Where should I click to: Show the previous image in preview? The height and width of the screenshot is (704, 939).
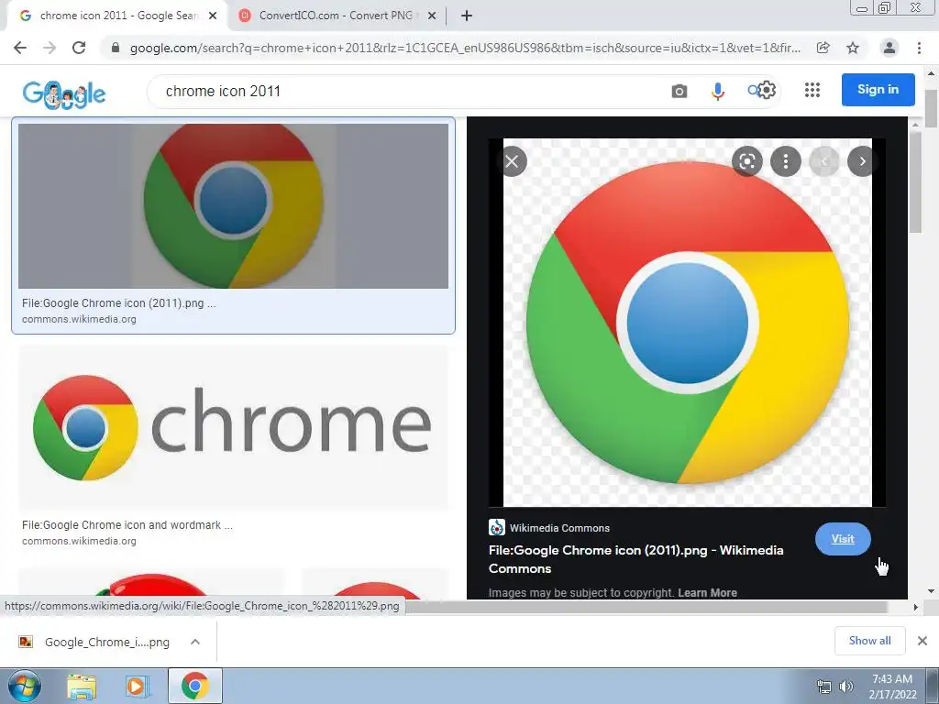(823, 161)
